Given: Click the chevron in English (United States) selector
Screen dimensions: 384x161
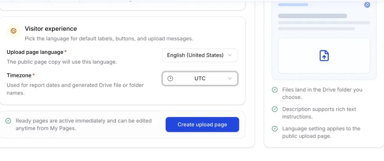Looking at the screenshot, I should pyautogui.click(x=230, y=55).
